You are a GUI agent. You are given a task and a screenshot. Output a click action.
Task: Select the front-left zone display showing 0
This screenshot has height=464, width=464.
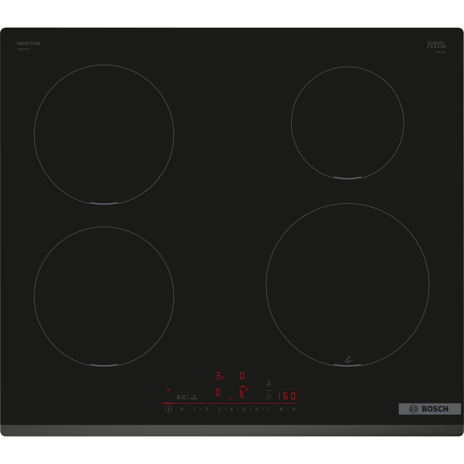click(218, 392)
